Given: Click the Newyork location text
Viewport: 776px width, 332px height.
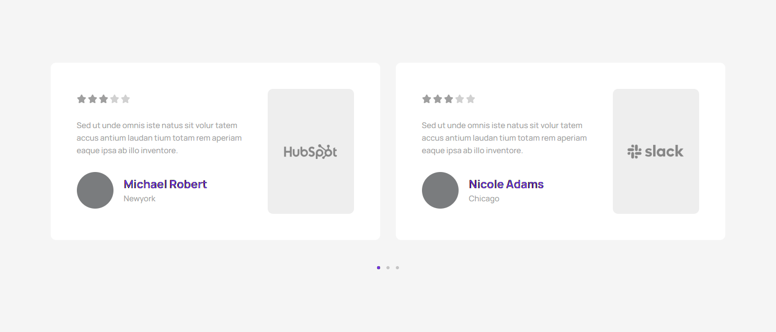Looking at the screenshot, I should 140,199.
